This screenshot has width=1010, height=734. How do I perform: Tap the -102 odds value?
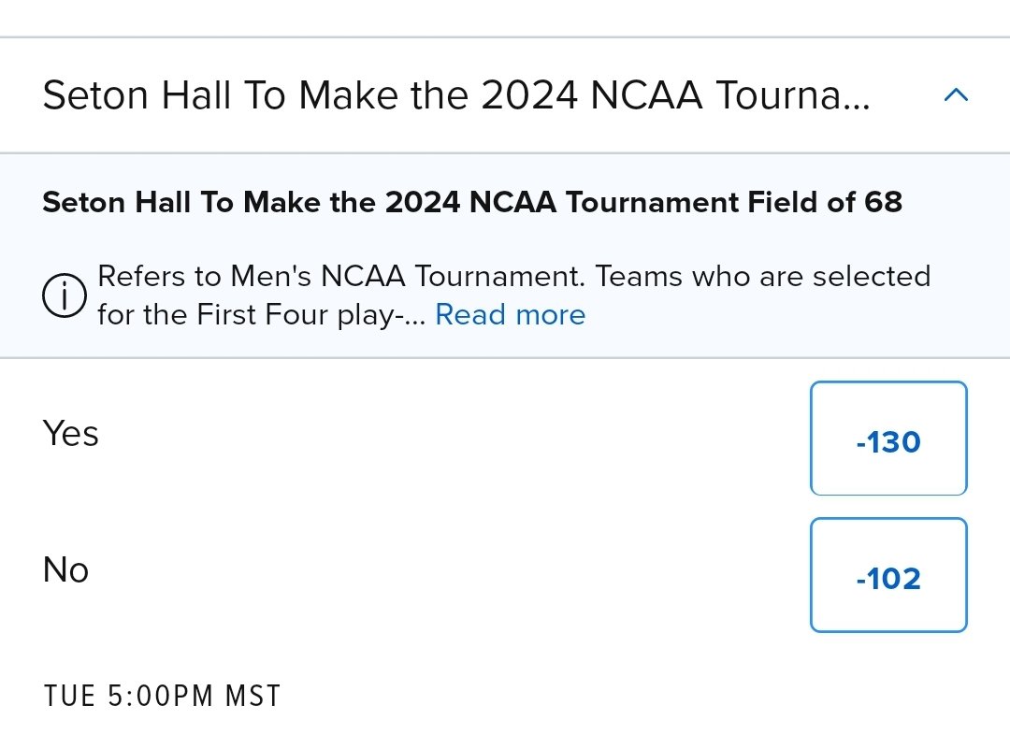pos(887,580)
